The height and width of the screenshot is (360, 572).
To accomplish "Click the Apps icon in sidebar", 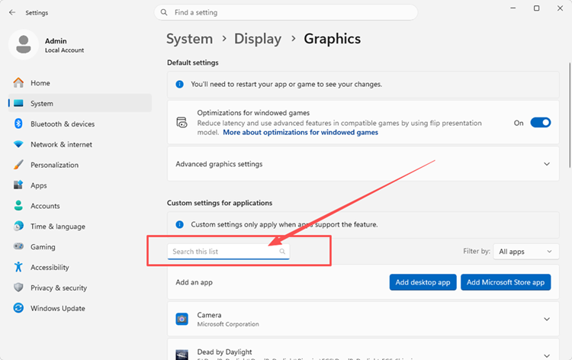I will pos(18,185).
